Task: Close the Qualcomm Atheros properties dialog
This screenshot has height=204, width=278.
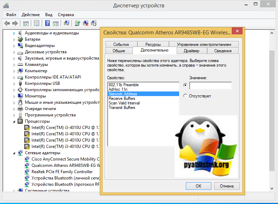Action: tap(237, 31)
